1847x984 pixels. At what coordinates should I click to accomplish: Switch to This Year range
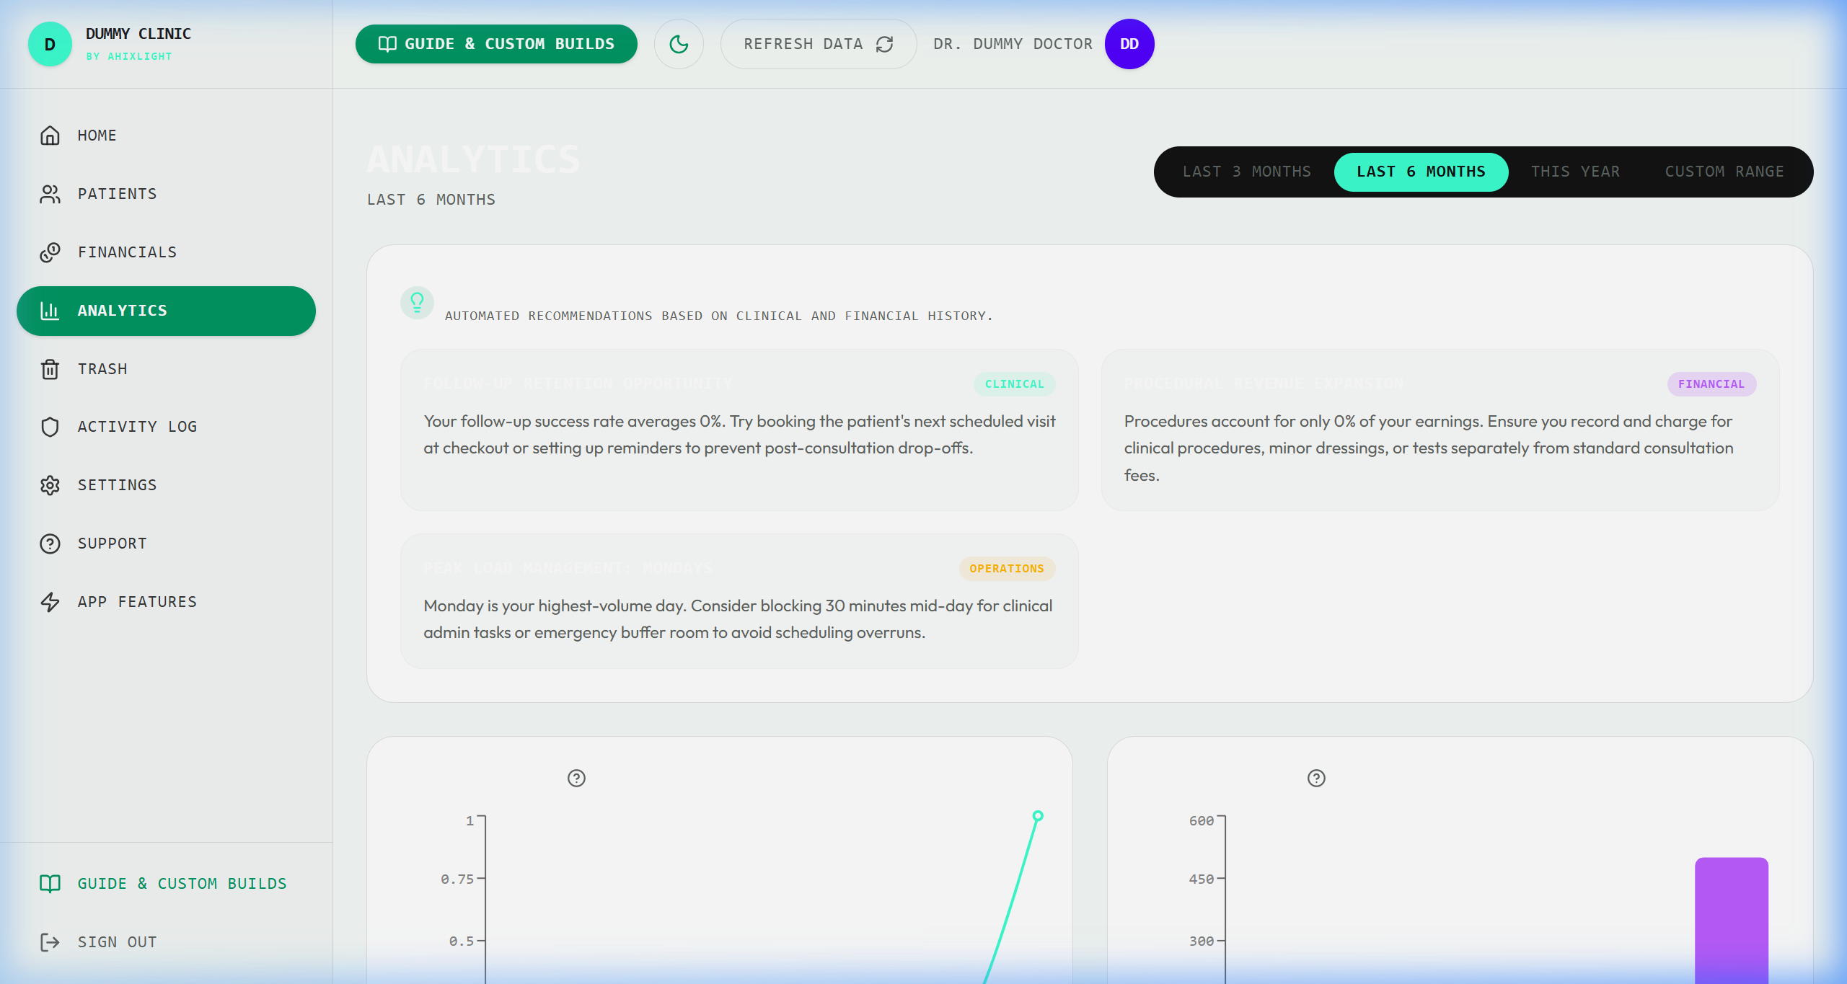1575,172
